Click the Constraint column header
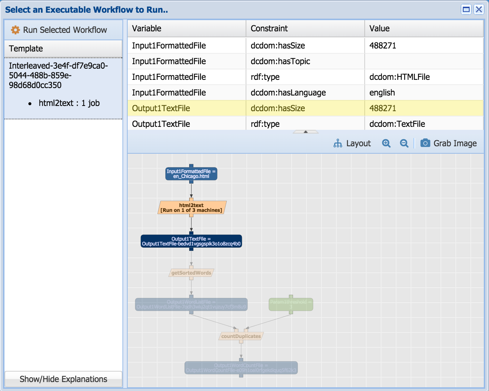Viewport: 489px width, 391px height. pyautogui.click(x=305, y=28)
